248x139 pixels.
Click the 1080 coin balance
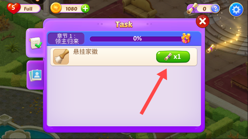pyautogui.click(x=71, y=9)
